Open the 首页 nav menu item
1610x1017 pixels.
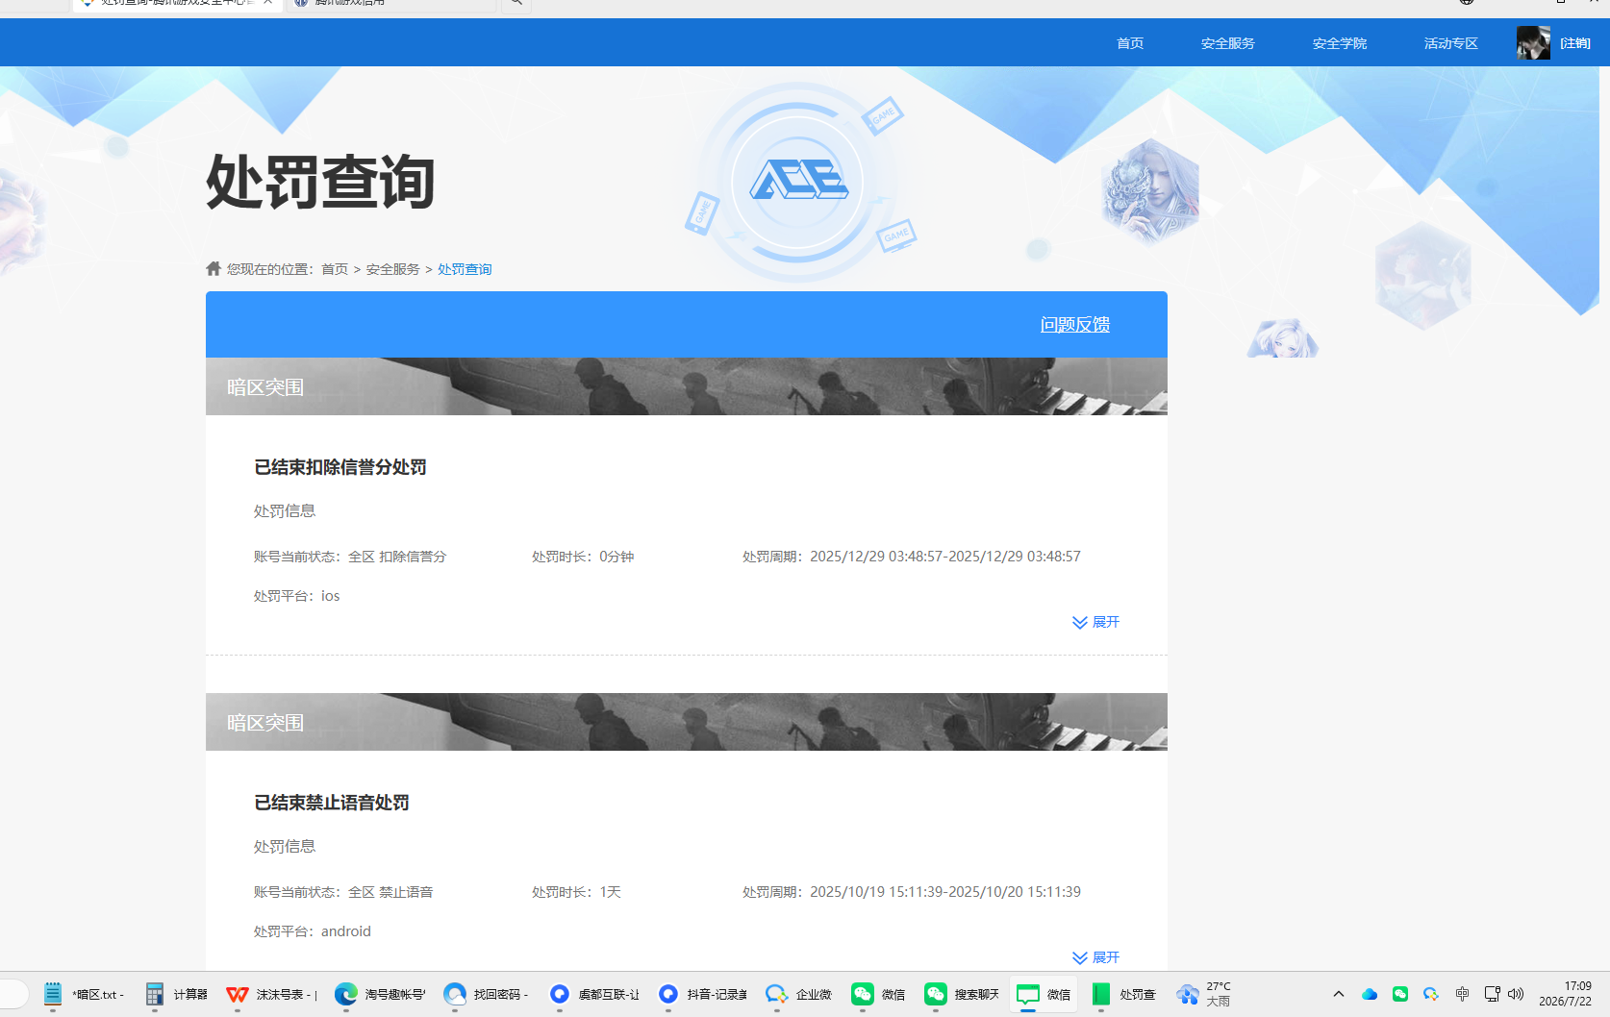point(1130,43)
